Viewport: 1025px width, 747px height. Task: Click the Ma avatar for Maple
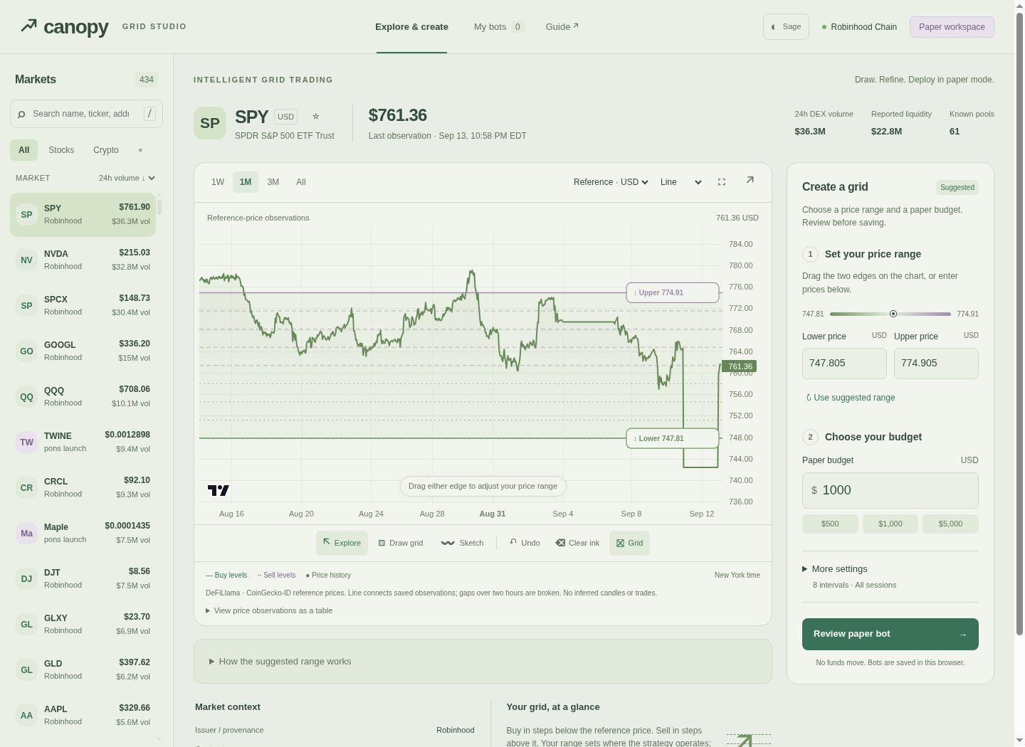click(x=26, y=534)
